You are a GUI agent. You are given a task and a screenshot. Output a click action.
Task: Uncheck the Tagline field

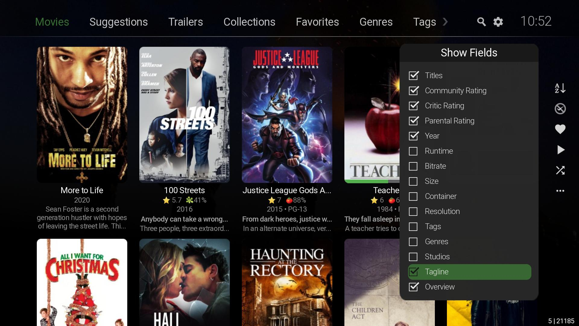click(414, 272)
